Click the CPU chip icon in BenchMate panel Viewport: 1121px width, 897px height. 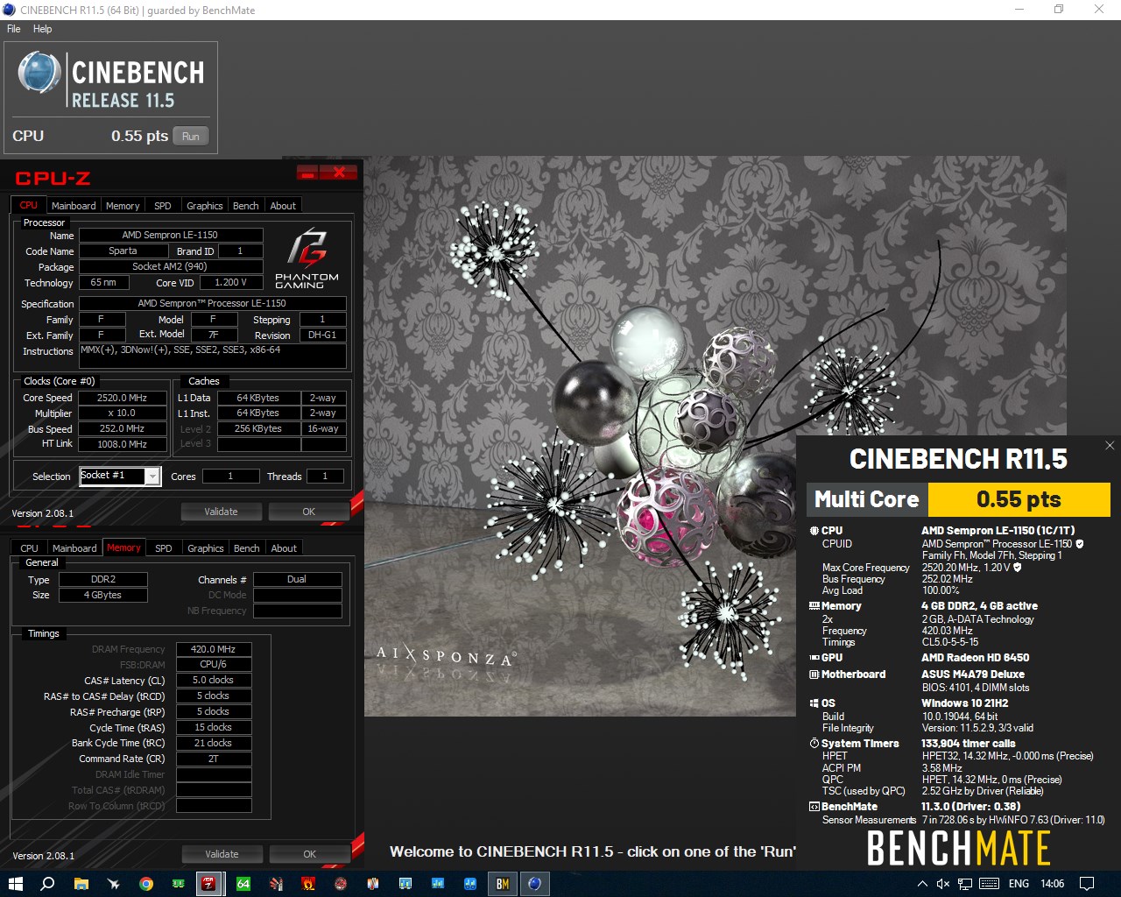point(814,531)
